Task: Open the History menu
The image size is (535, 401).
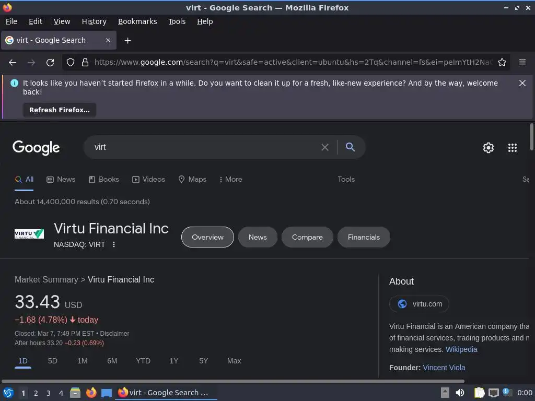Action: 94,21
